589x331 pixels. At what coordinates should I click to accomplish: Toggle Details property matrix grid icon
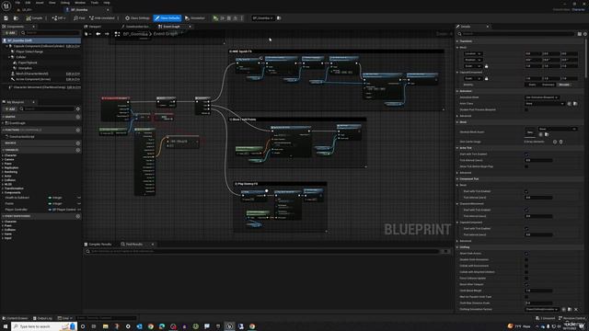[x=579, y=34]
